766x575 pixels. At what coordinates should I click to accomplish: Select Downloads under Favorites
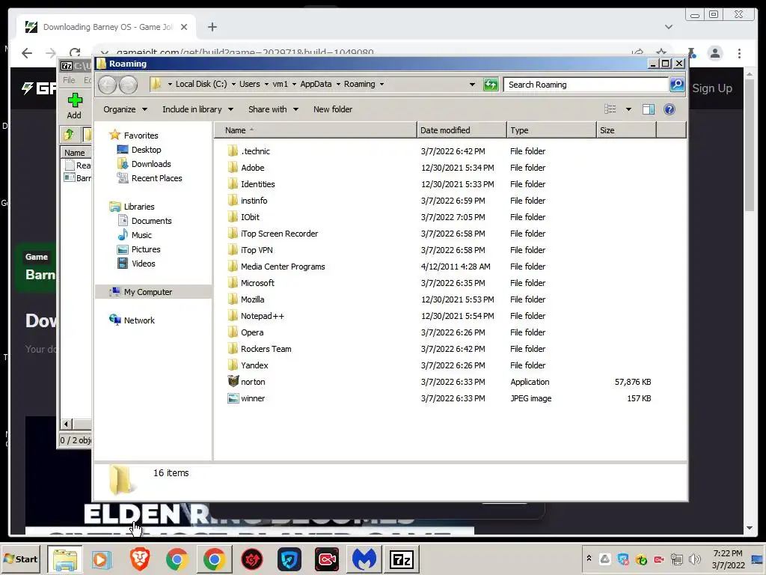click(x=144, y=164)
